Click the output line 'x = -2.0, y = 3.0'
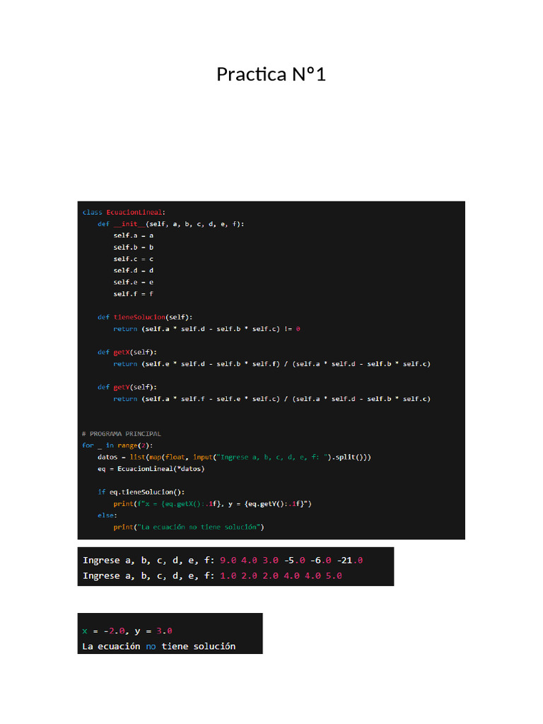543x724 pixels. point(127,631)
